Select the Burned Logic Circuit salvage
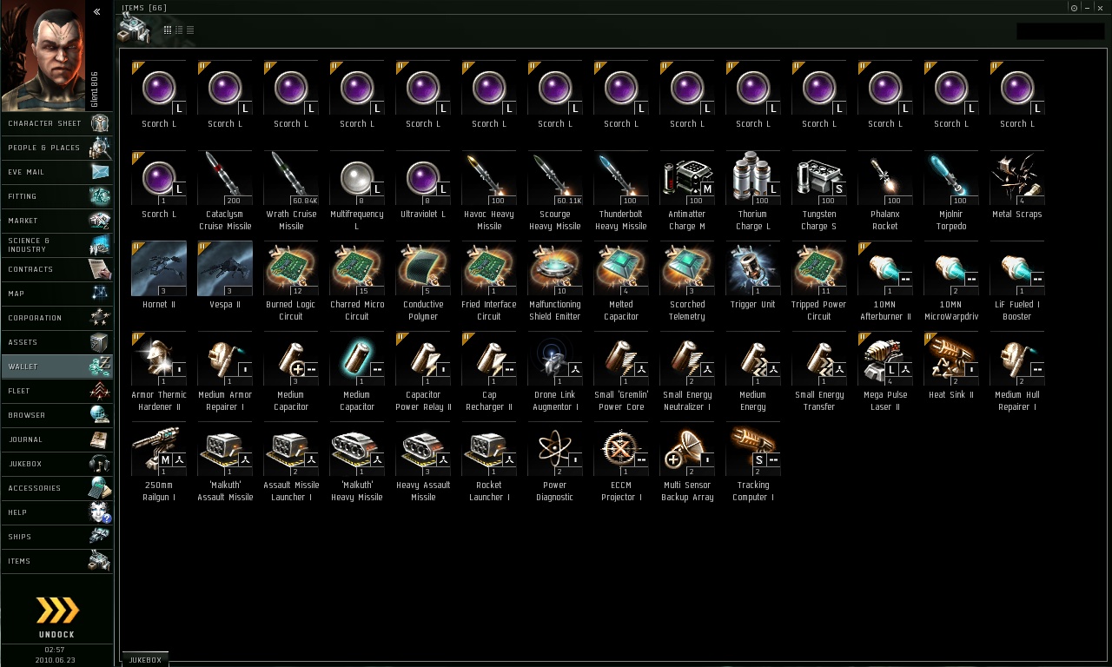The height and width of the screenshot is (667, 1112). pyautogui.click(x=291, y=281)
